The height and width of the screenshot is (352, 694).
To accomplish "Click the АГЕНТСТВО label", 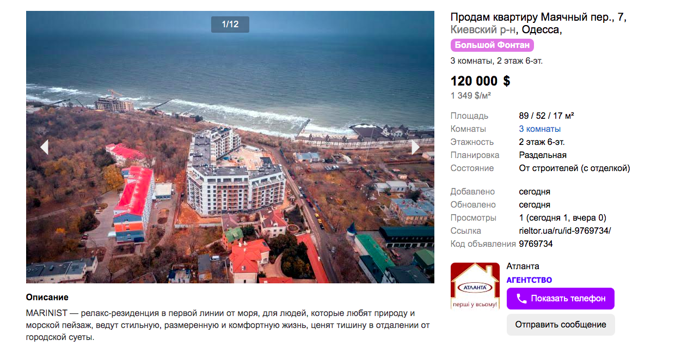I will pyautogui.click(x=529, y=280).
